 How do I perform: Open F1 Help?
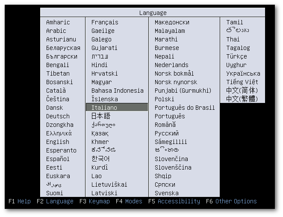(x=20, y=201)
